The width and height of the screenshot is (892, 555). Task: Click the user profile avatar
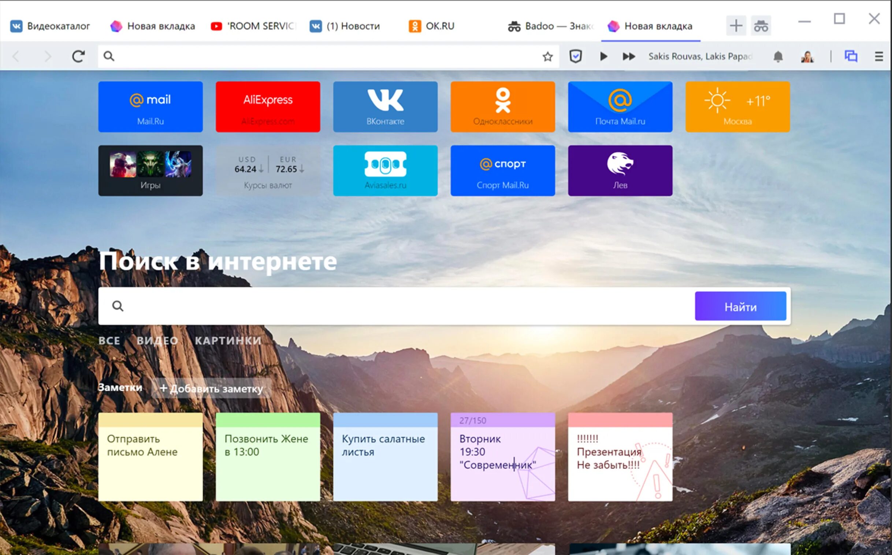tap(807, 56)
